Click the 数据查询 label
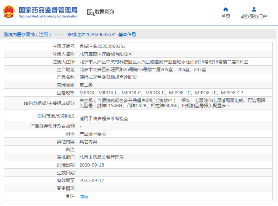 pyautogui.click(x=104, y=12)
